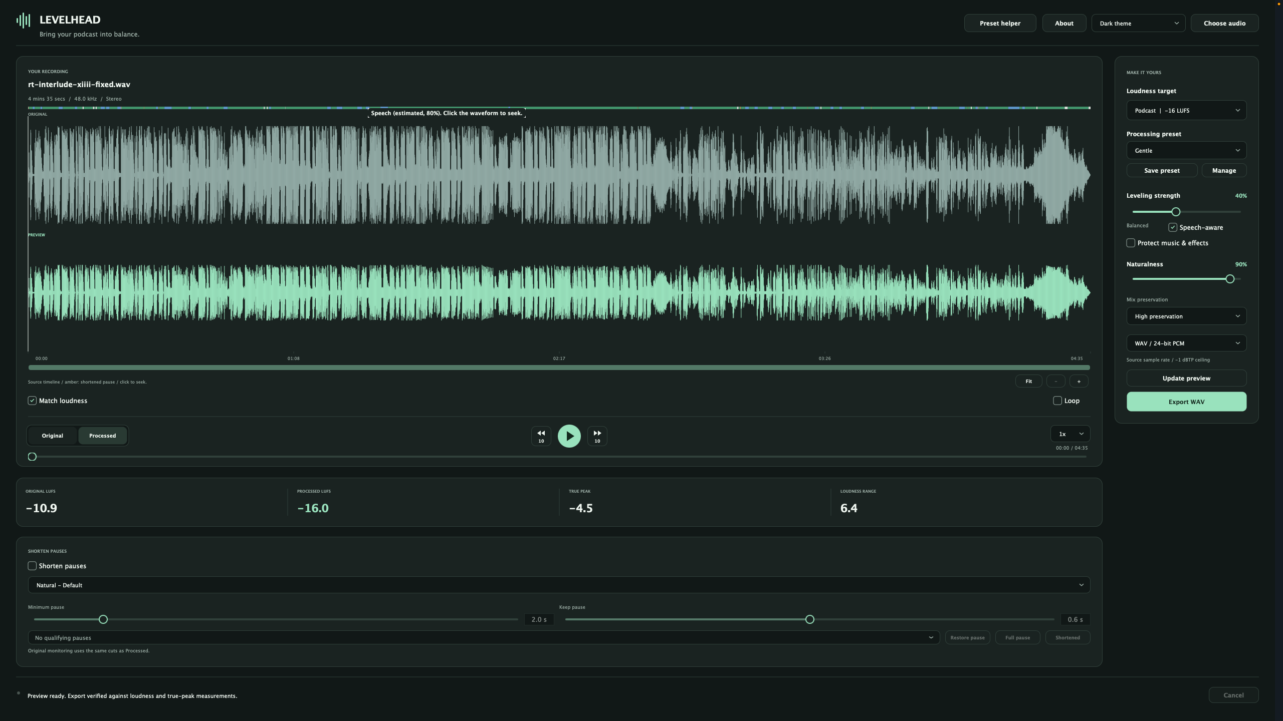This screenshot has width=1283, height=721.
Task: Click the Levelhead waveform logo icon
Action: (x=23, y=21)
